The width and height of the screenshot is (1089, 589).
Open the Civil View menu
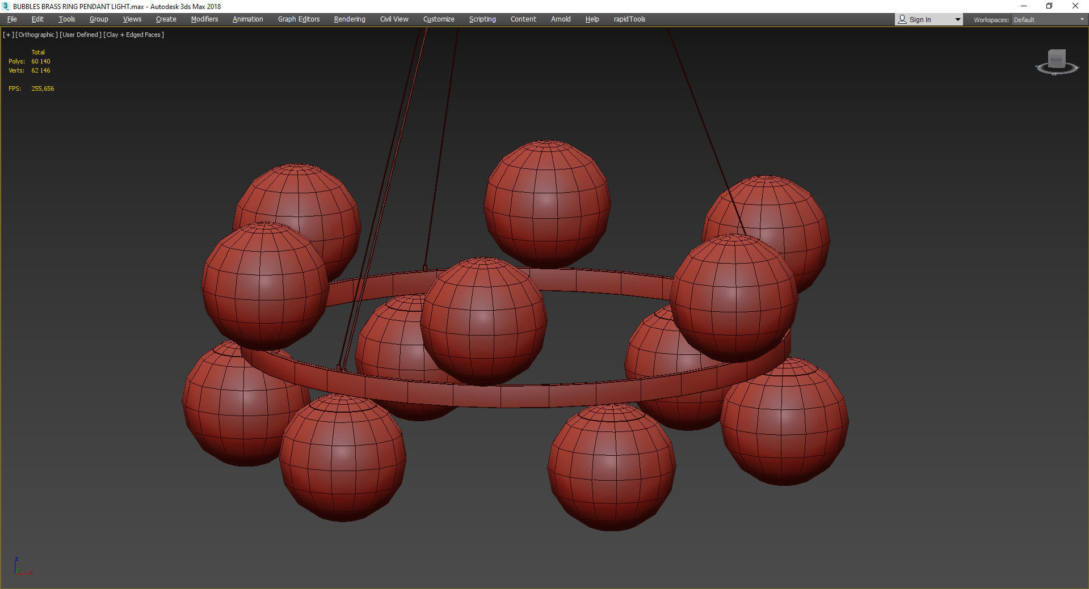[394, 19]
